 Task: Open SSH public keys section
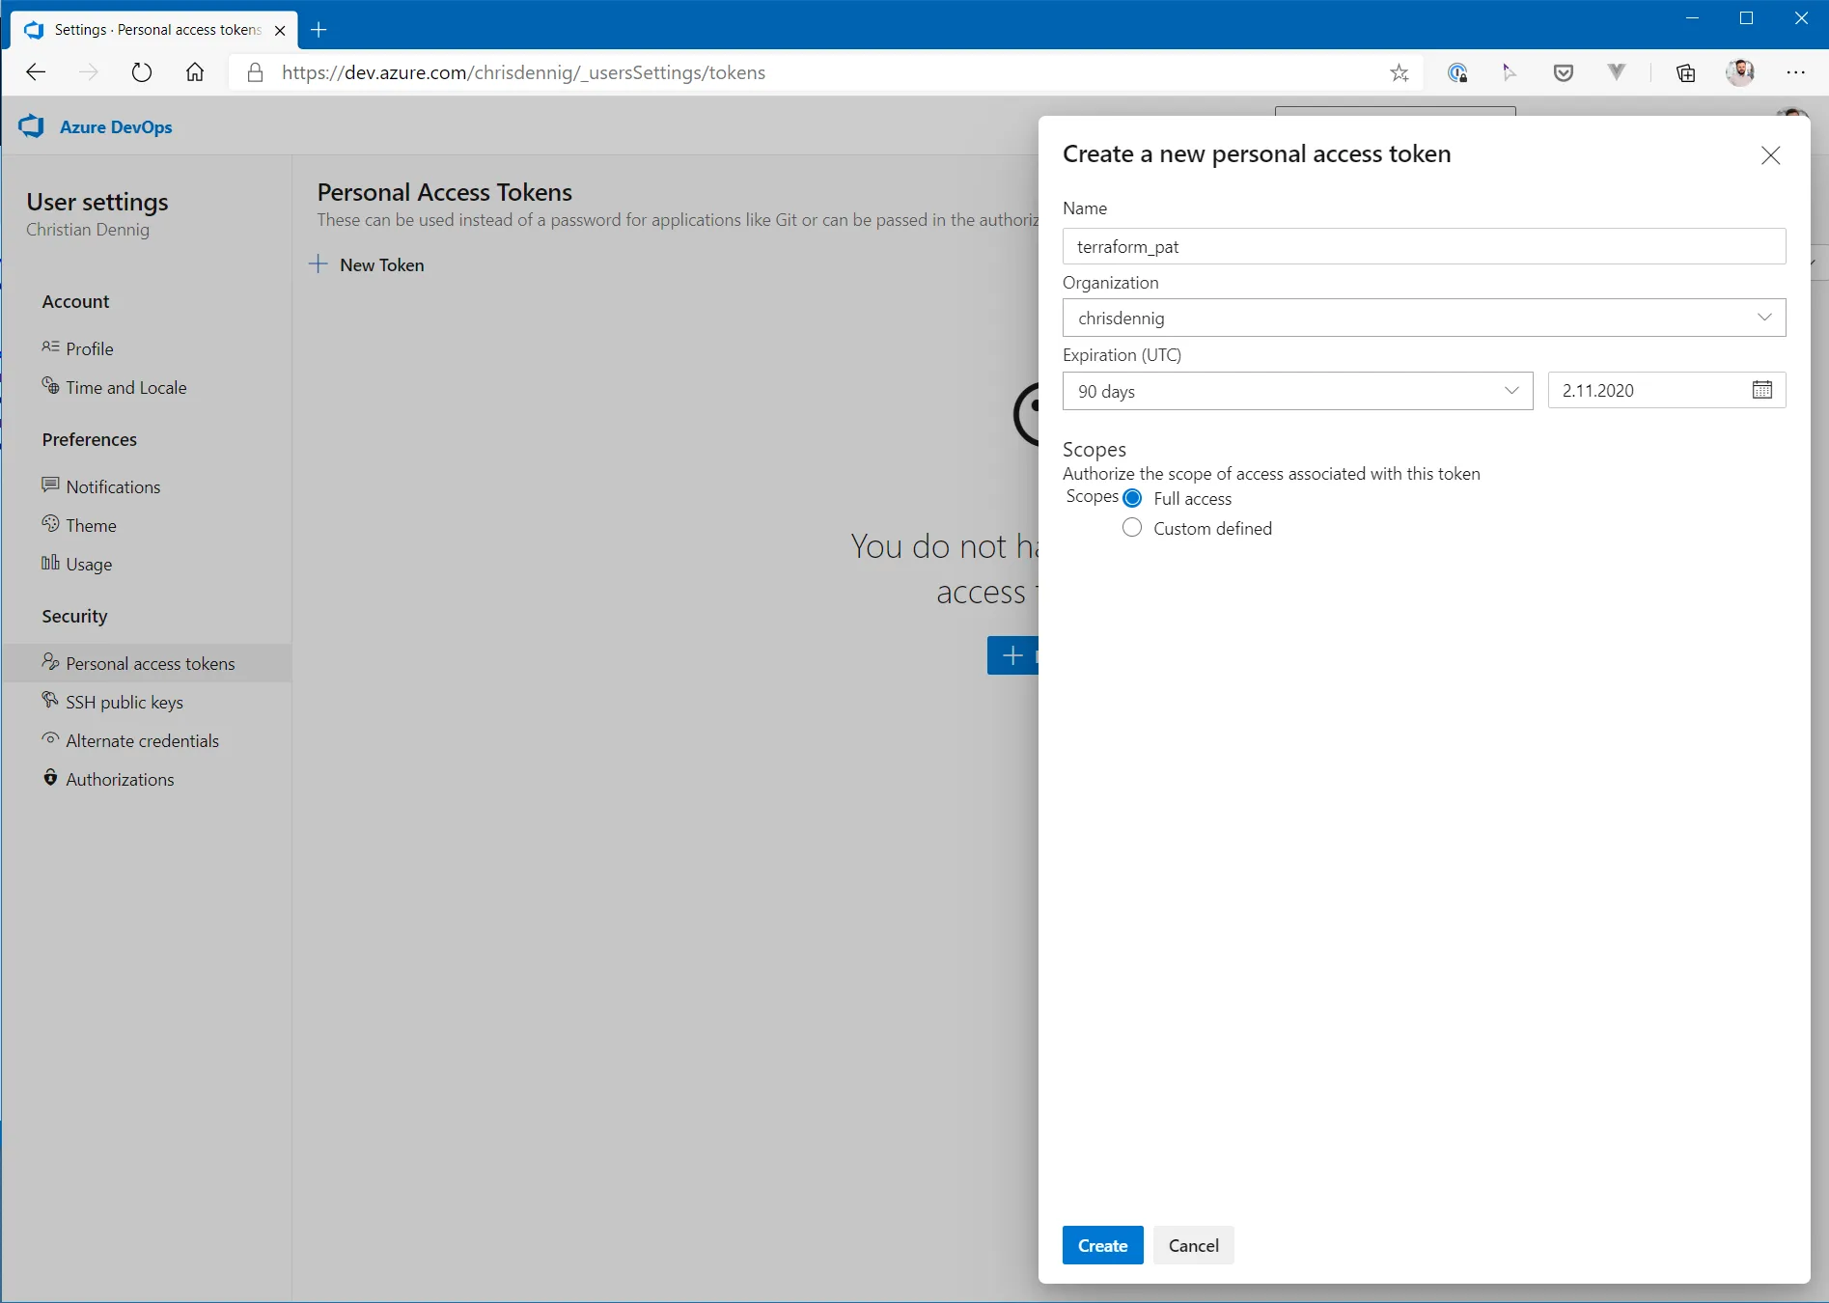tap(124, 702)
